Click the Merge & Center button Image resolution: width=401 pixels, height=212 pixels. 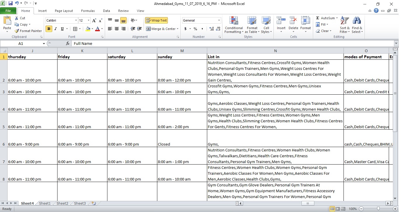(x=161, y=29)
